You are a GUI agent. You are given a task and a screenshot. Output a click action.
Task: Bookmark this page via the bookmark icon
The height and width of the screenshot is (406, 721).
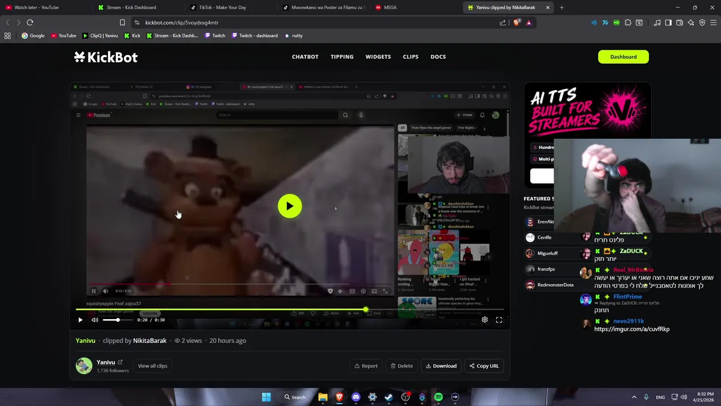[x=122, y=23]
